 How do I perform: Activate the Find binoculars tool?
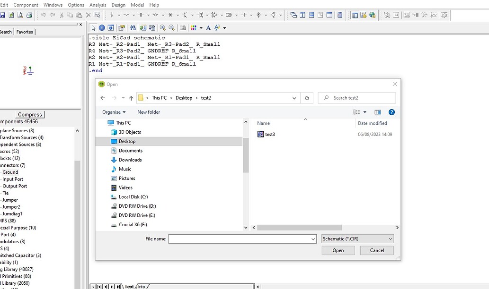(x=133, y=28)
